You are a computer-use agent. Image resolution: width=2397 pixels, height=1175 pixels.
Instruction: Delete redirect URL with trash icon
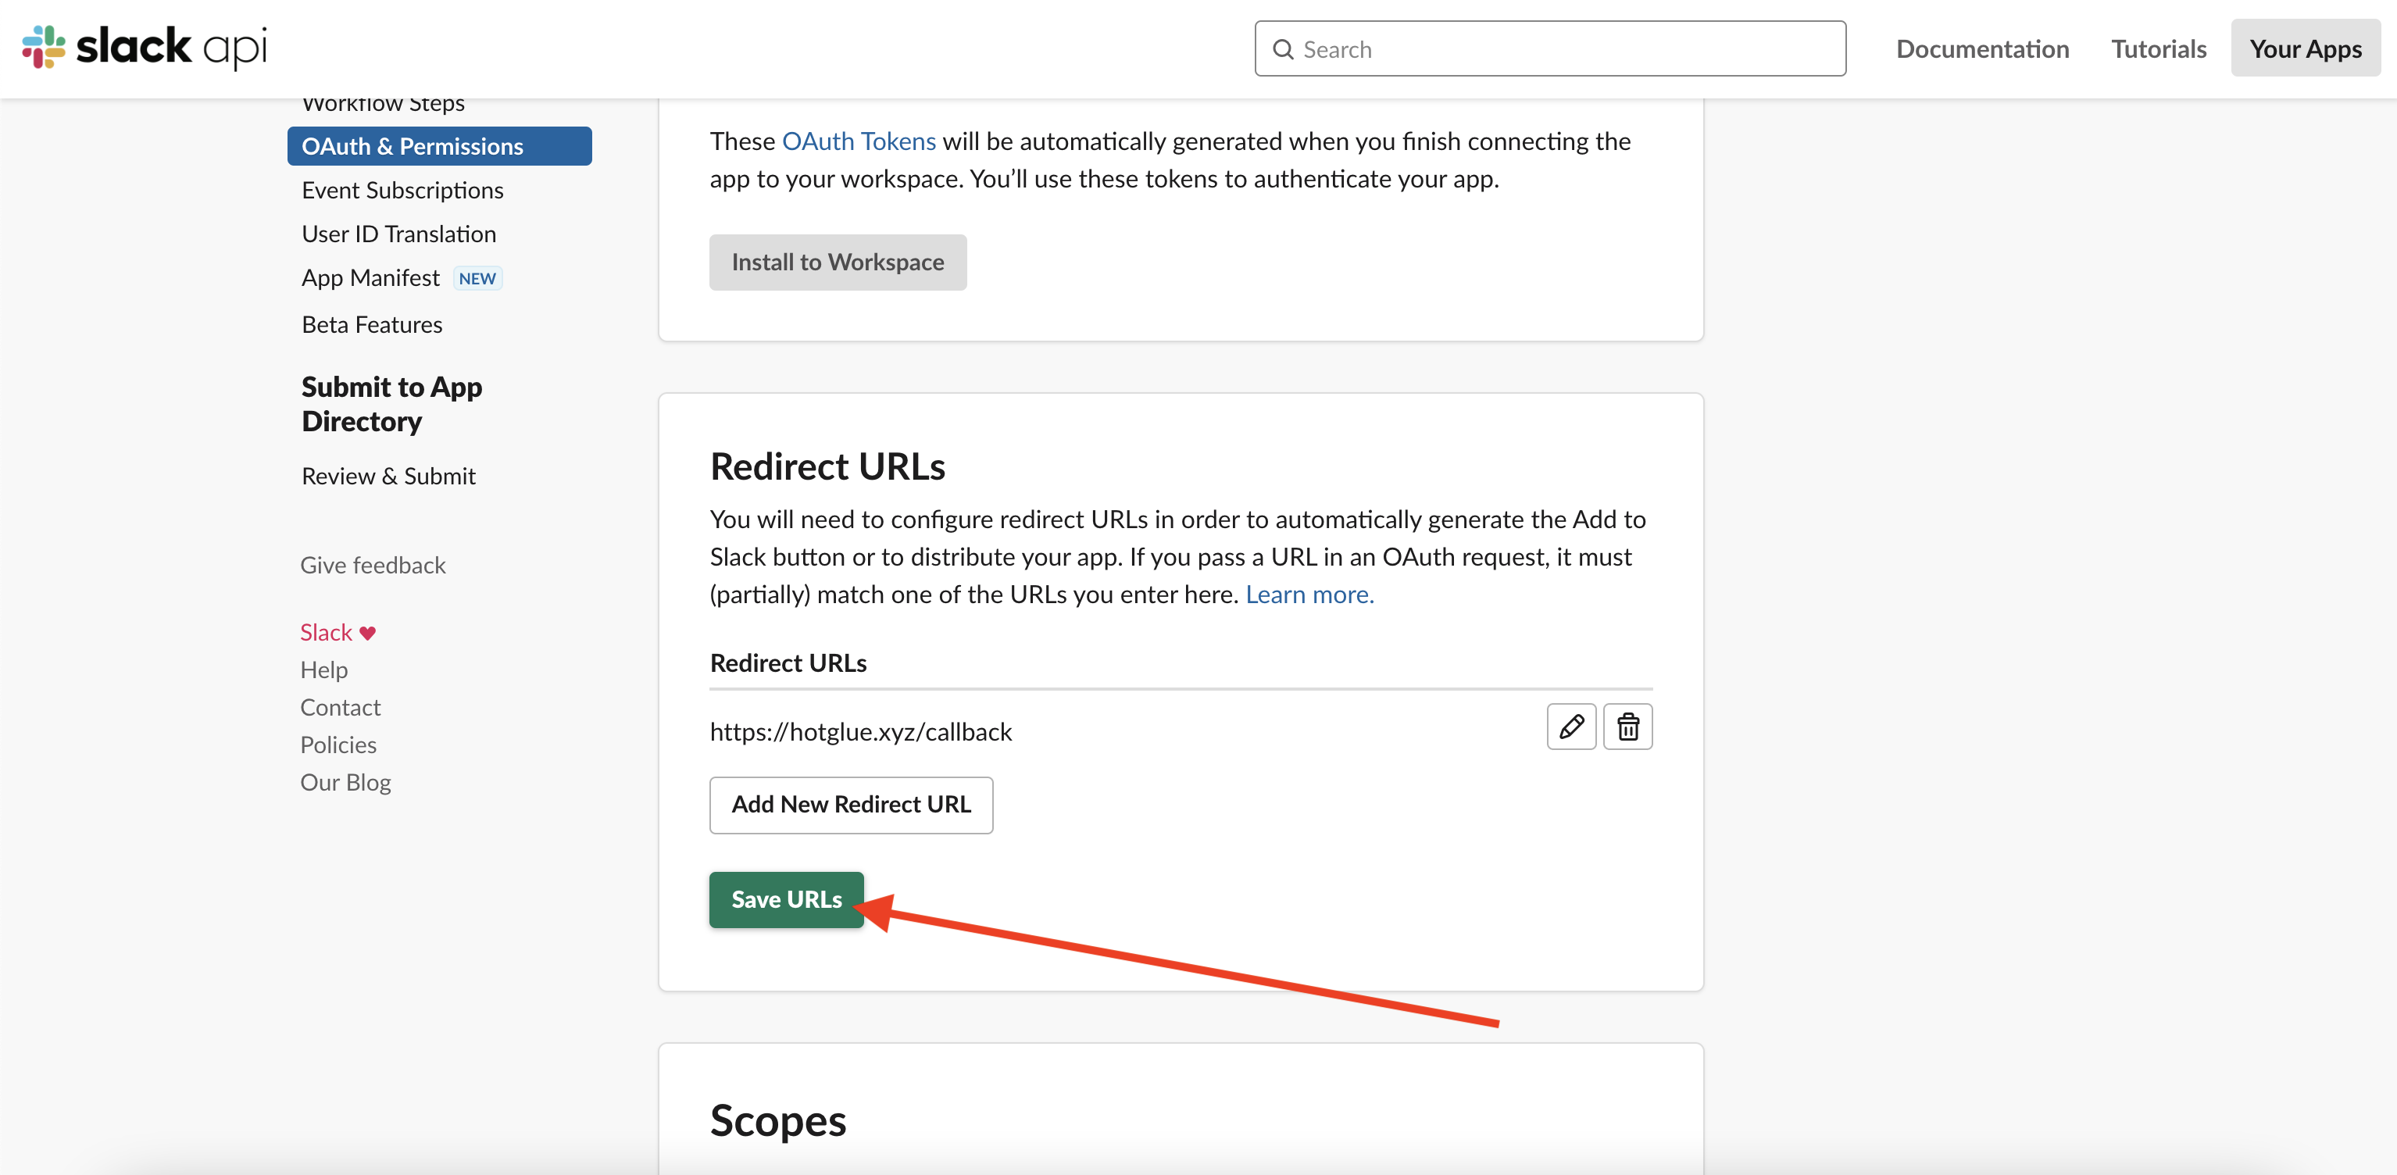tap(1627, 727)
